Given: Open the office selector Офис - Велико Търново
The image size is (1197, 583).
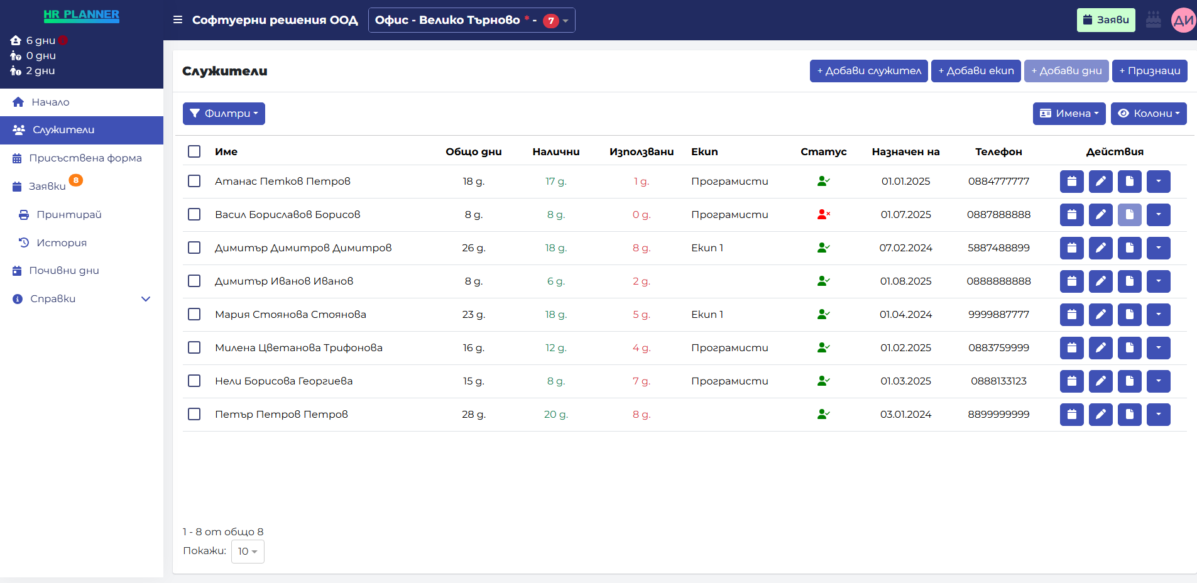Looking at the screenshot, I should [471, 20].
